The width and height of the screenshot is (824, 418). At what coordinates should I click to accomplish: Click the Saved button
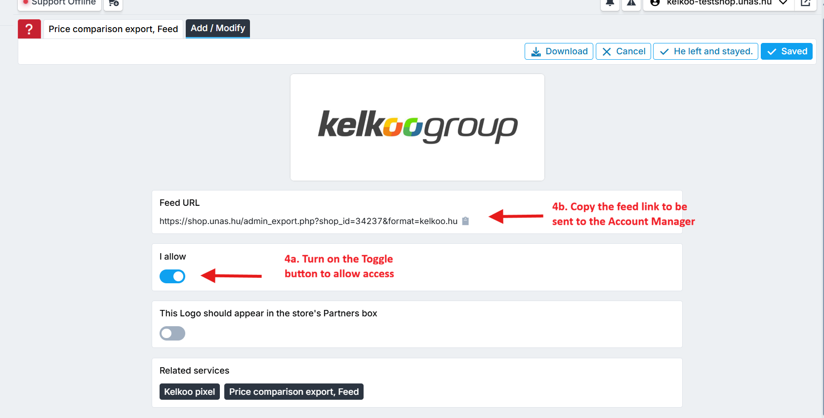[786, 51]
